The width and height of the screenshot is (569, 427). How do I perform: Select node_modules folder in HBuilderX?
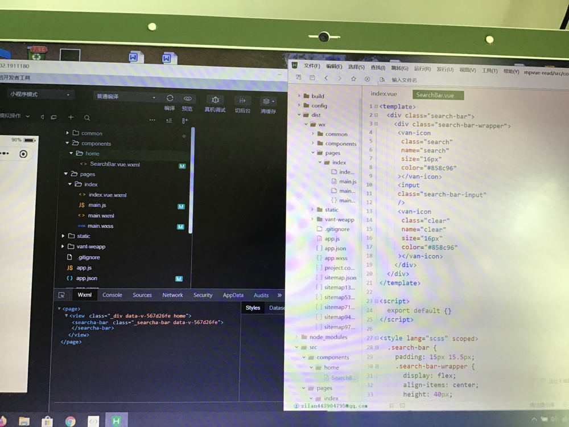point(328,337)
